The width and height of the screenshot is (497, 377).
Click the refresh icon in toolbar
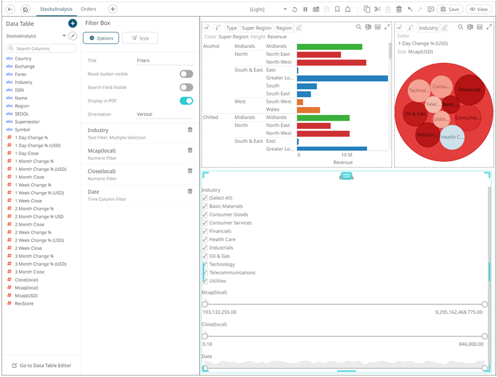[295, 9]
